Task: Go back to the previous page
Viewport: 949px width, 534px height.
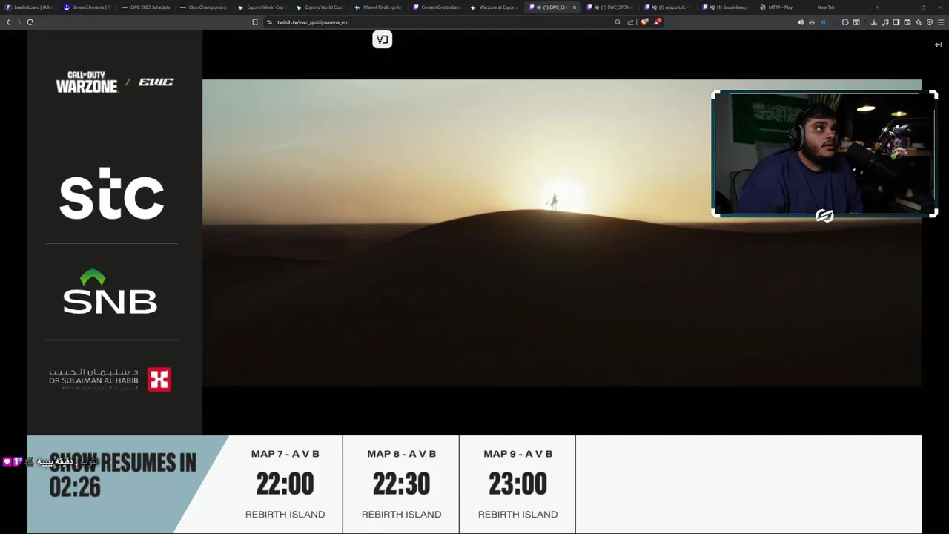Action: pyautogui.click(x=8, y=22)
